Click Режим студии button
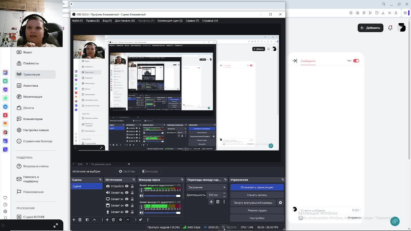411x231 pixels. [x=257, y=210]
